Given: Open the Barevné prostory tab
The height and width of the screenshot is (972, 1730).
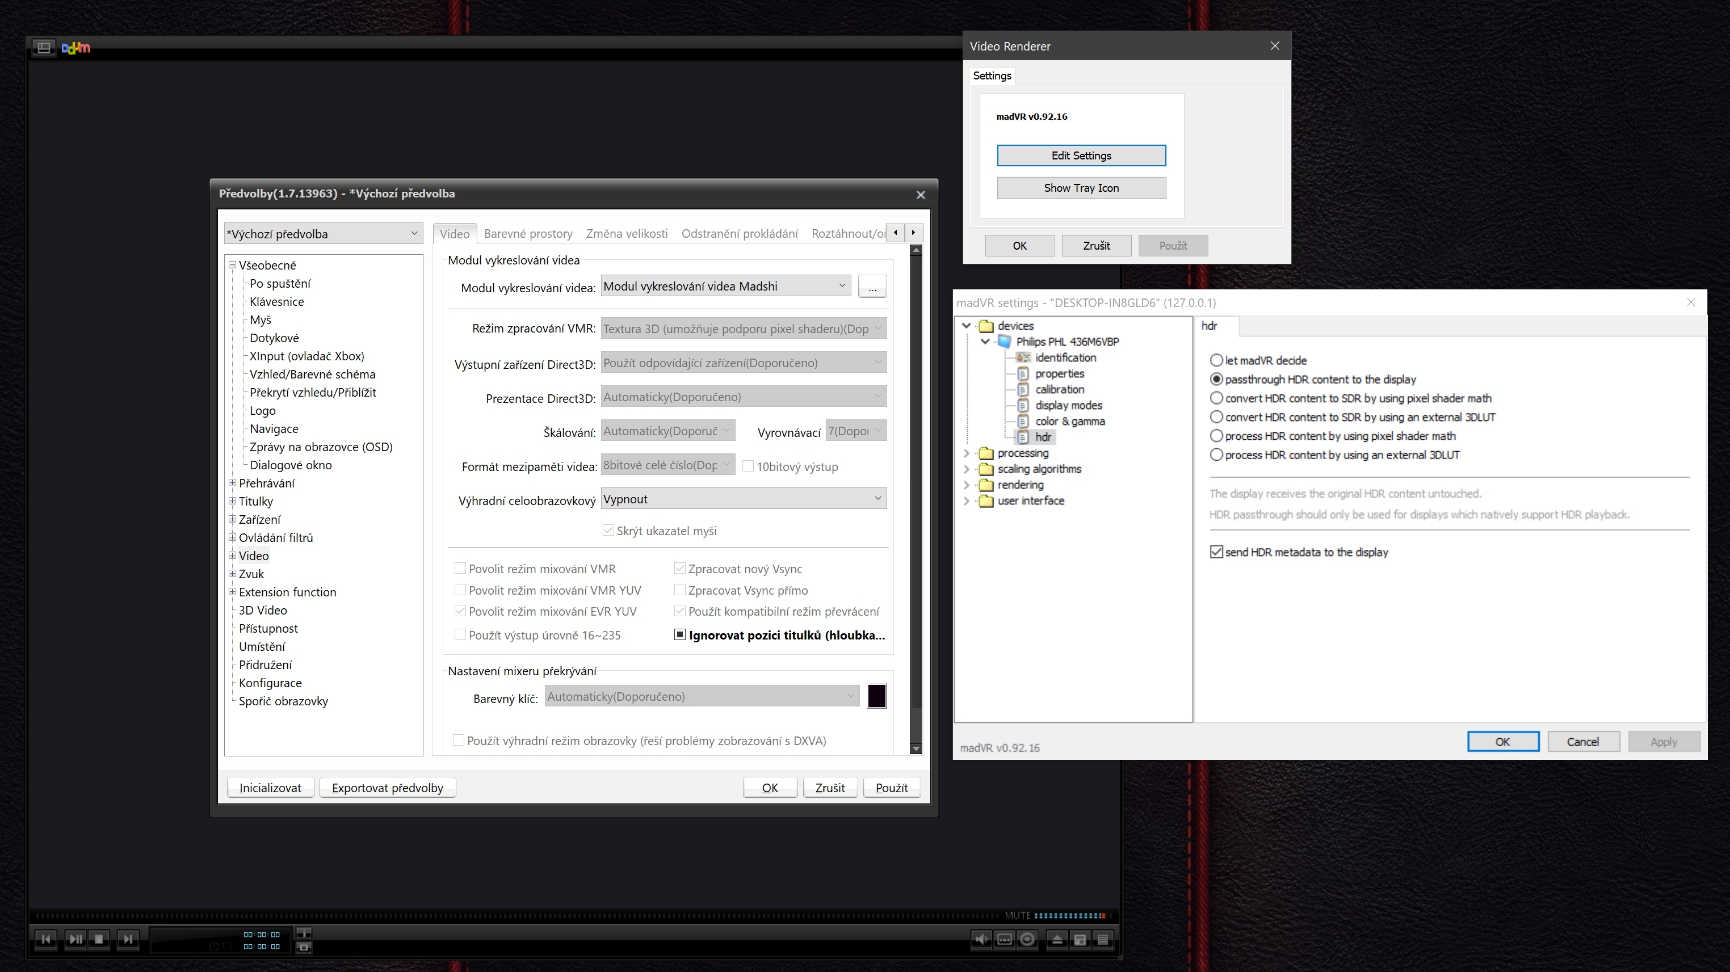Looking at the screenshot, I should [527, 233].
